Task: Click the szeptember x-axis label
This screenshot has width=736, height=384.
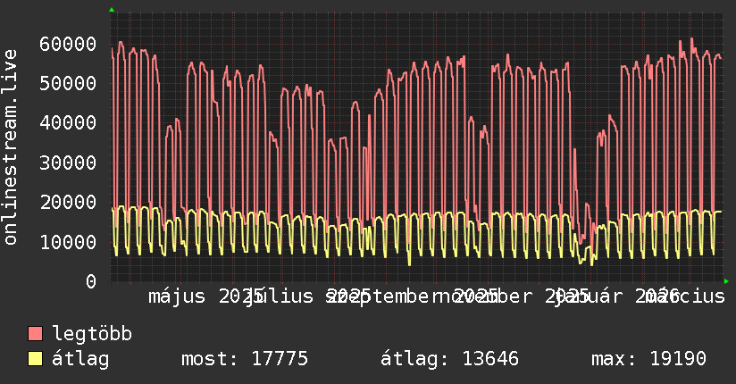Action: pyautogui.click(x=384, y=296)
